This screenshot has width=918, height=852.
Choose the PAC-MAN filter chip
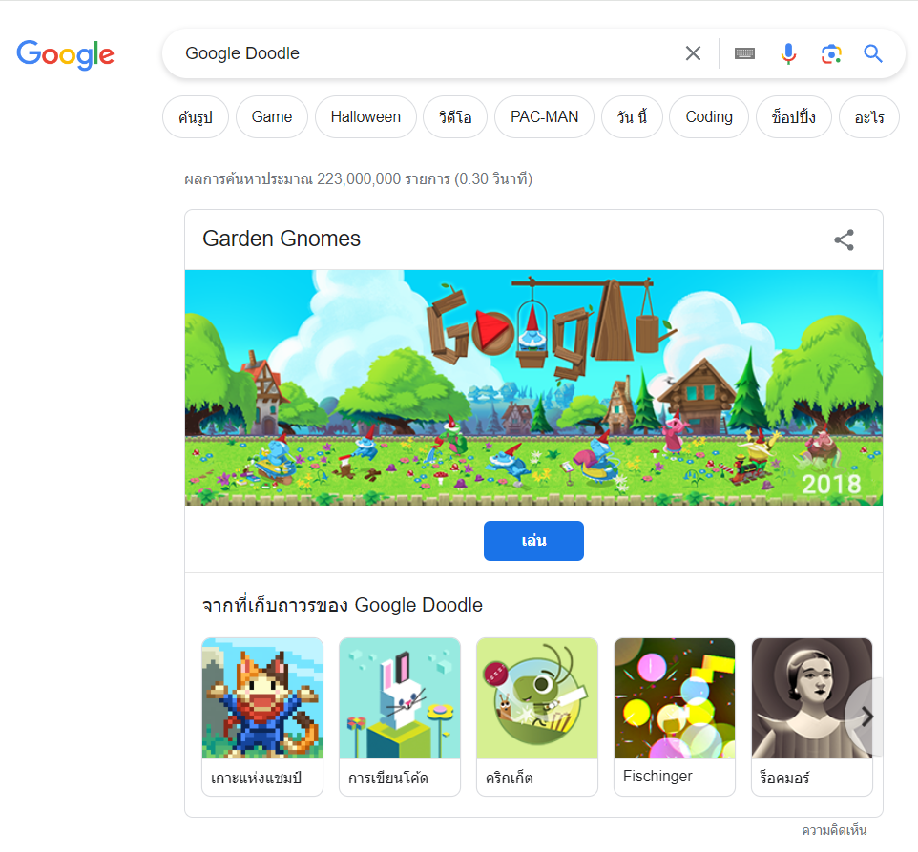[544, 117]
